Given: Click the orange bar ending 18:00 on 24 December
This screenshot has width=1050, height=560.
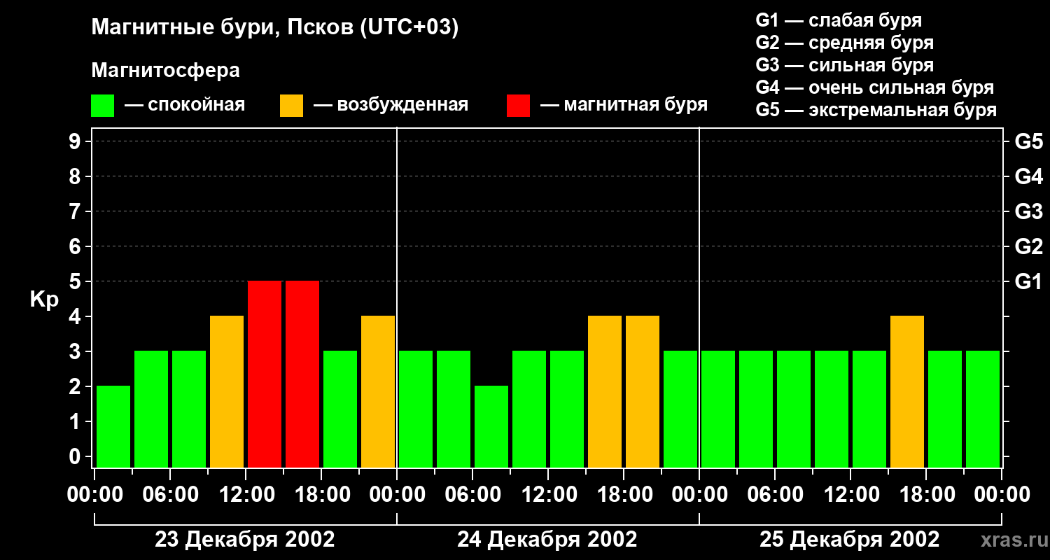Looking at the screenshot, I should point(605,392).
